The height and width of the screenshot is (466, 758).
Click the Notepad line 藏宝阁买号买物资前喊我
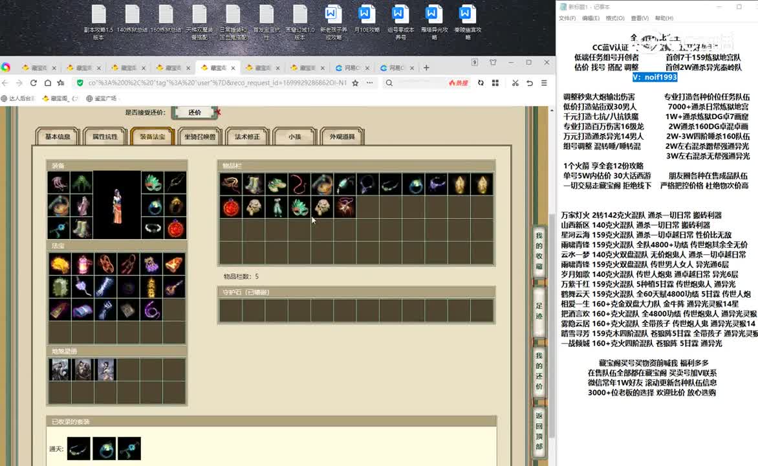pyautogui.click(x=654, y=363)
